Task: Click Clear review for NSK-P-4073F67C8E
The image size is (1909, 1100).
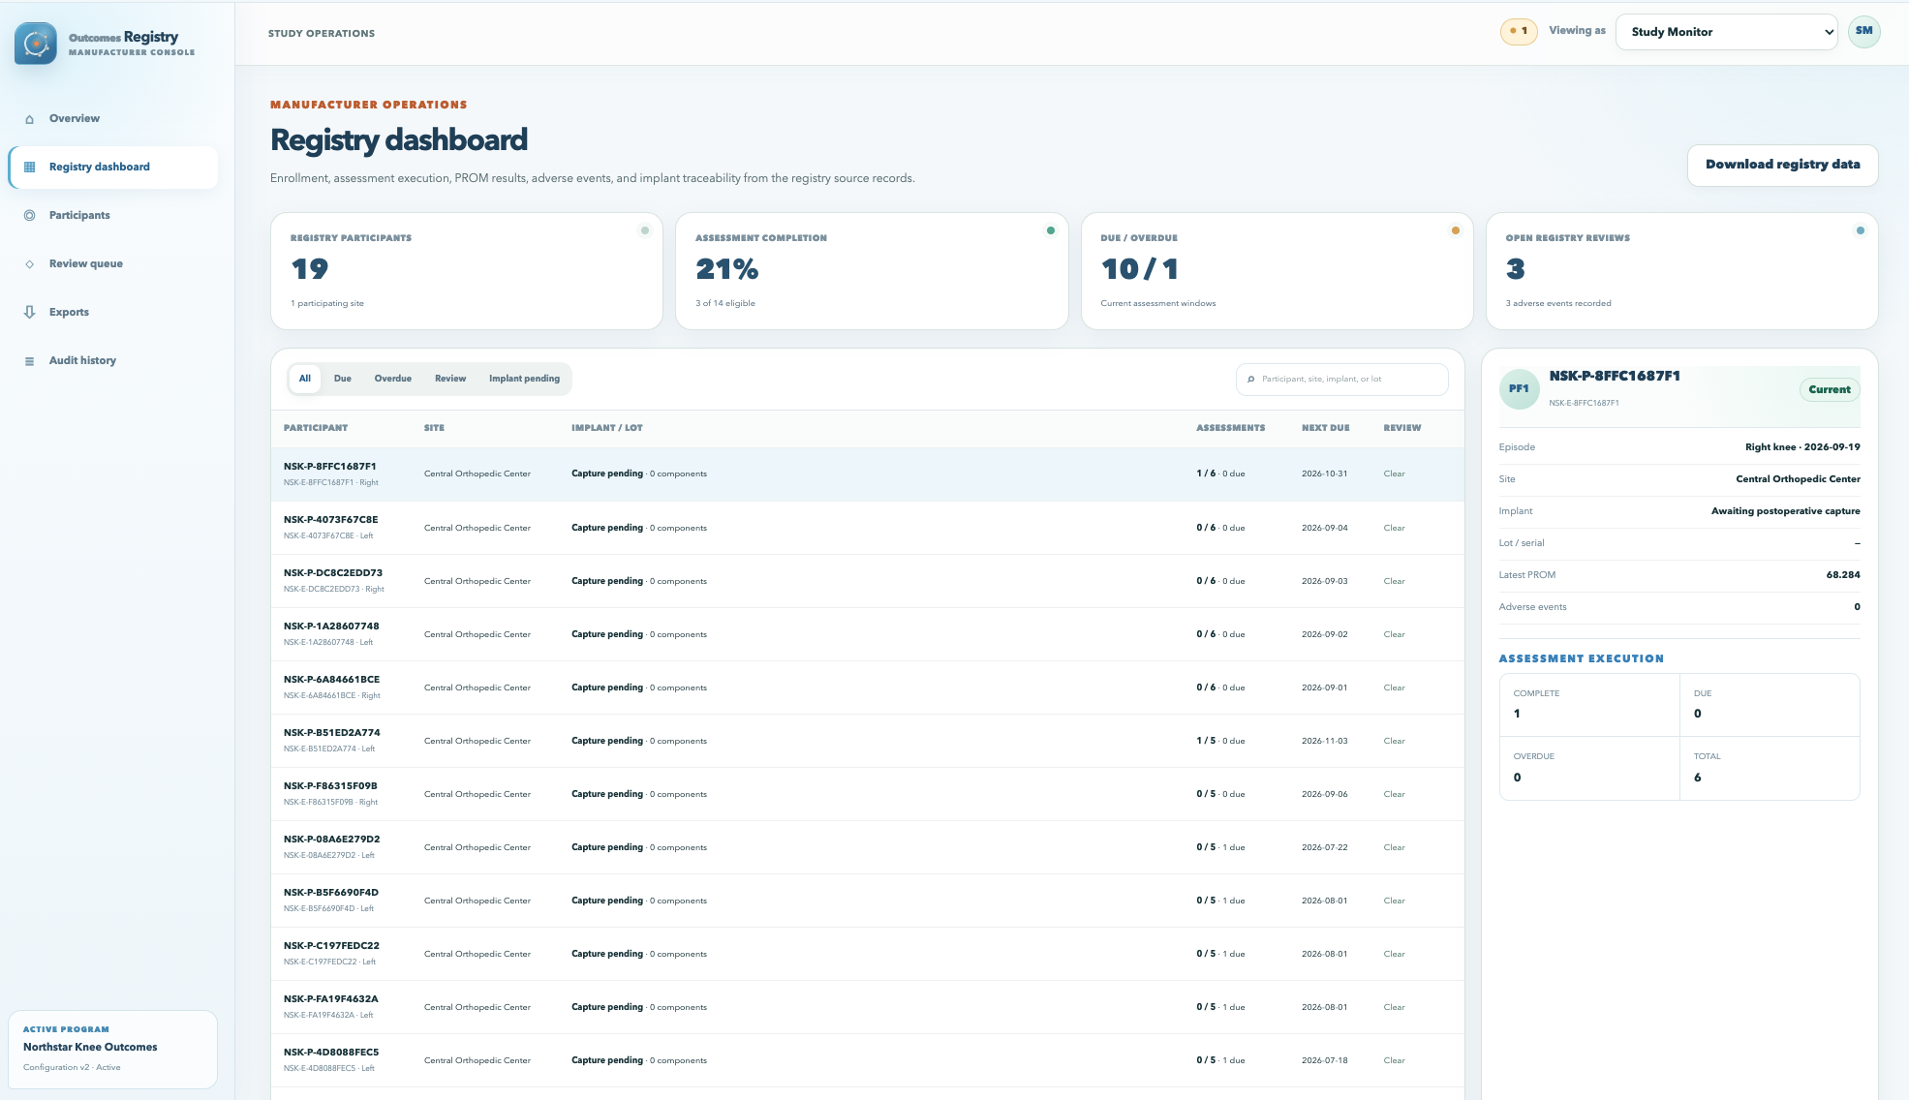Action: (1394, 528)
